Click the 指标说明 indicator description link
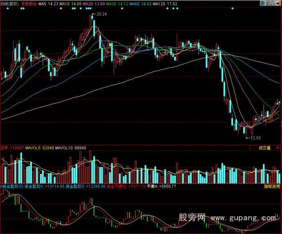 (271, 186)
